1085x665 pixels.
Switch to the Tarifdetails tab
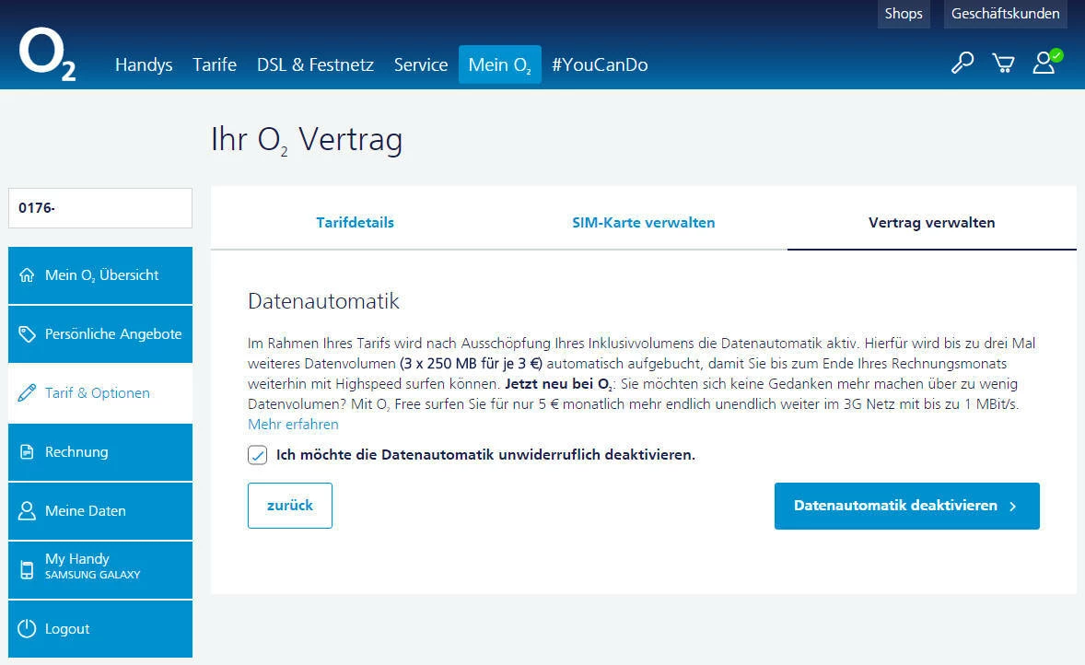pos(355,222)
